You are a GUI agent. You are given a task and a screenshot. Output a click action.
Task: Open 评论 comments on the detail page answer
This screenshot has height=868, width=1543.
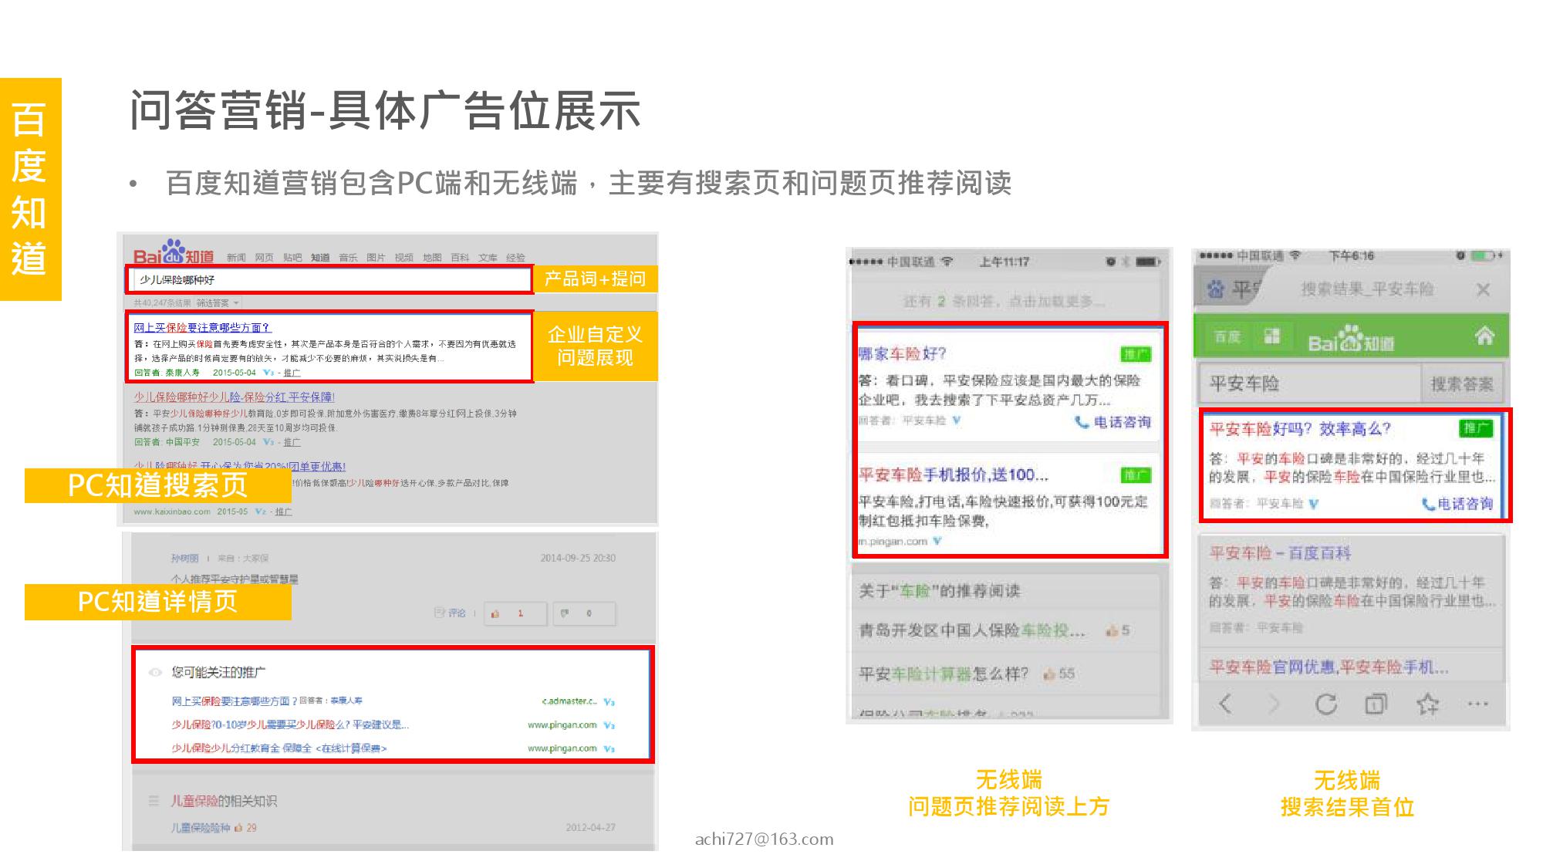click(451, 613)
